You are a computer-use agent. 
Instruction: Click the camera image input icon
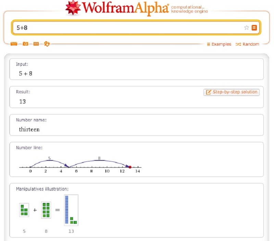[25, 44]
